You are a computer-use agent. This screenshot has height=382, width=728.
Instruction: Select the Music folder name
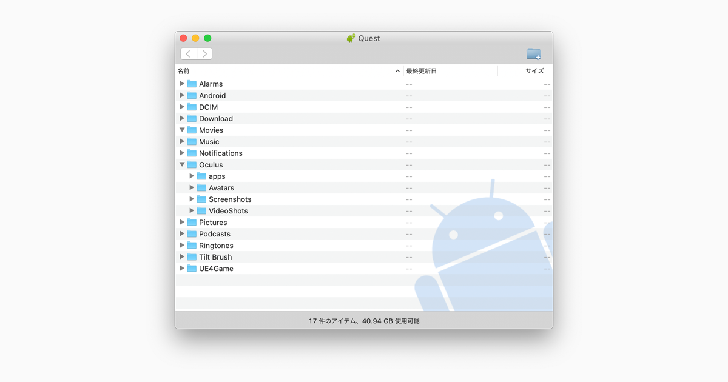coord(209,142)
